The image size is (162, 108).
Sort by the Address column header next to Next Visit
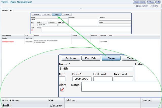(x=52, y=36)
